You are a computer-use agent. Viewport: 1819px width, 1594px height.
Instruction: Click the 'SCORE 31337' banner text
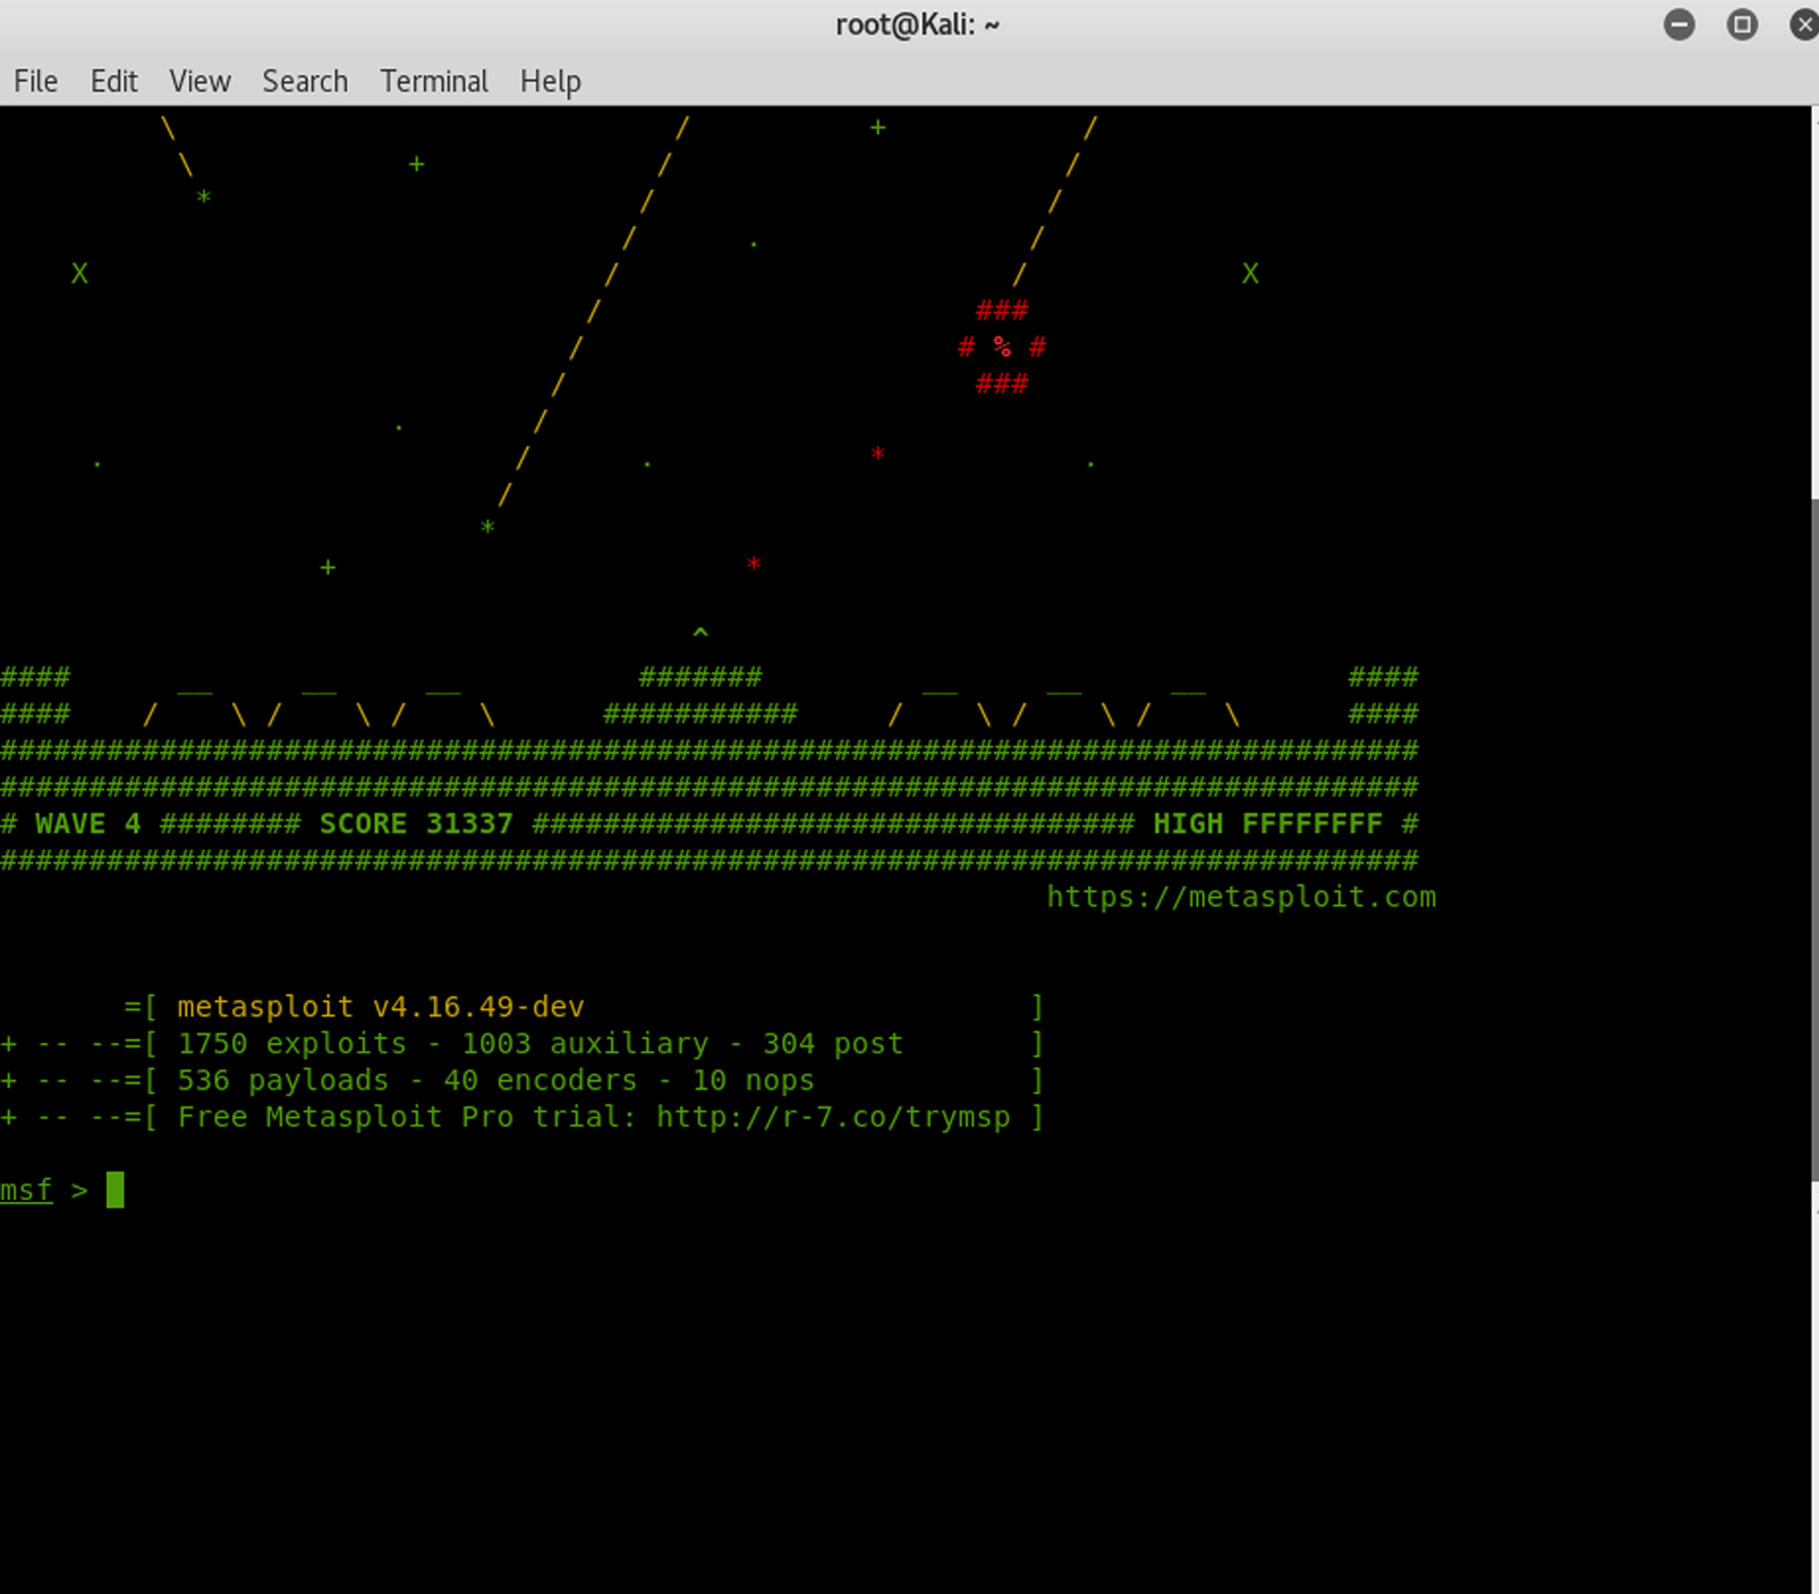coord(416,824)
